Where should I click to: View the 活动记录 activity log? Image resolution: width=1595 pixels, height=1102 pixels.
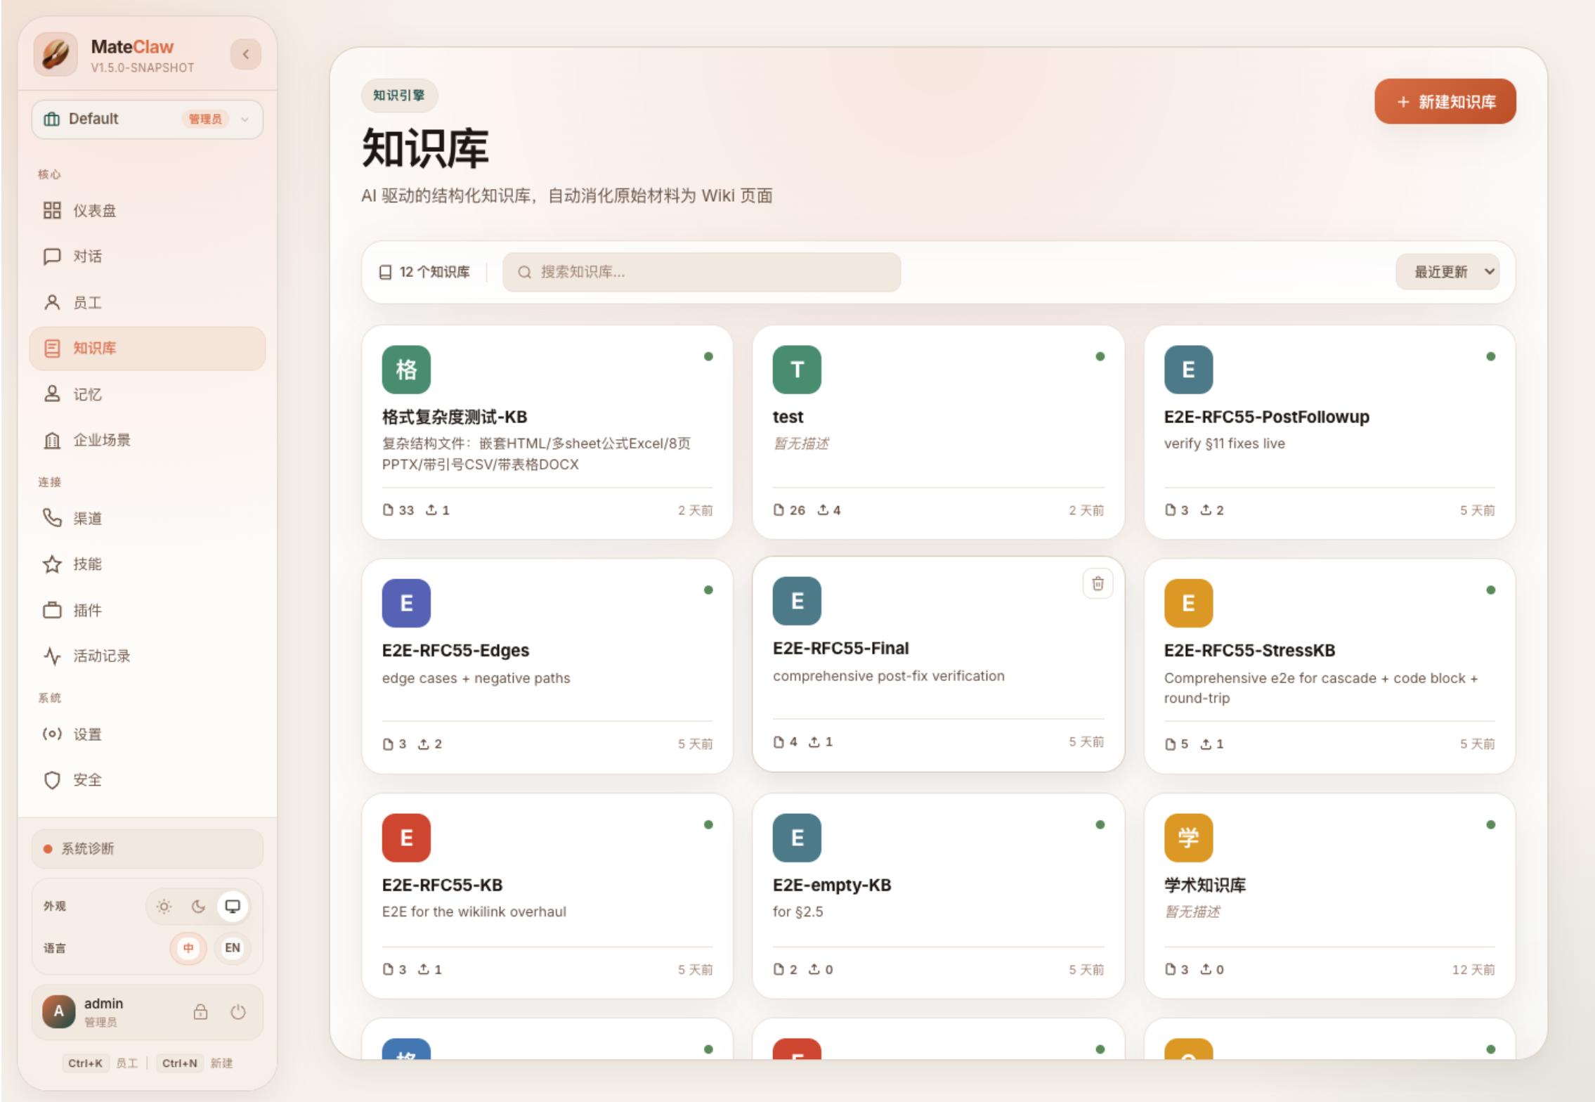[x=147, y=656]
